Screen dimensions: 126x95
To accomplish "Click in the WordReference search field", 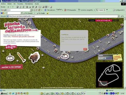I will (x=14, y=13).
